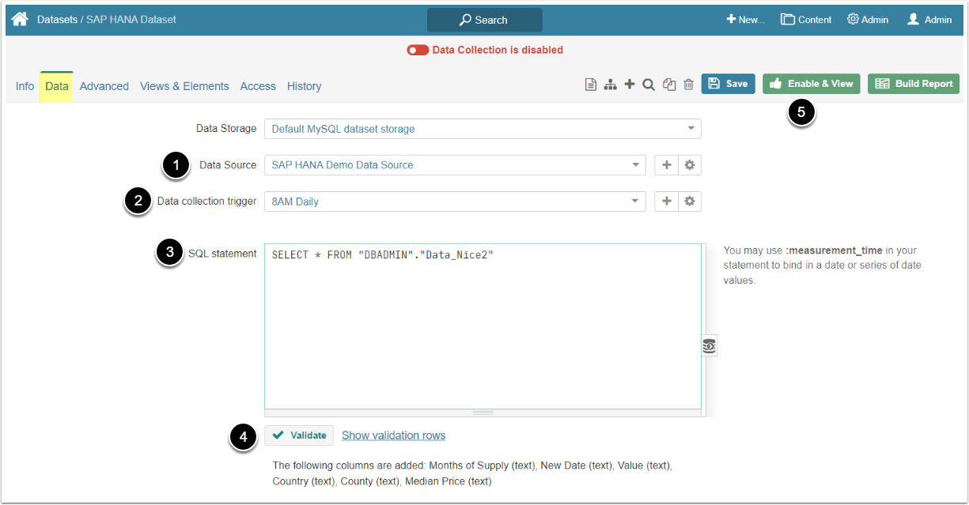Click the Validate button
Viewport: 969px width, 505px height.
[299, 435]
